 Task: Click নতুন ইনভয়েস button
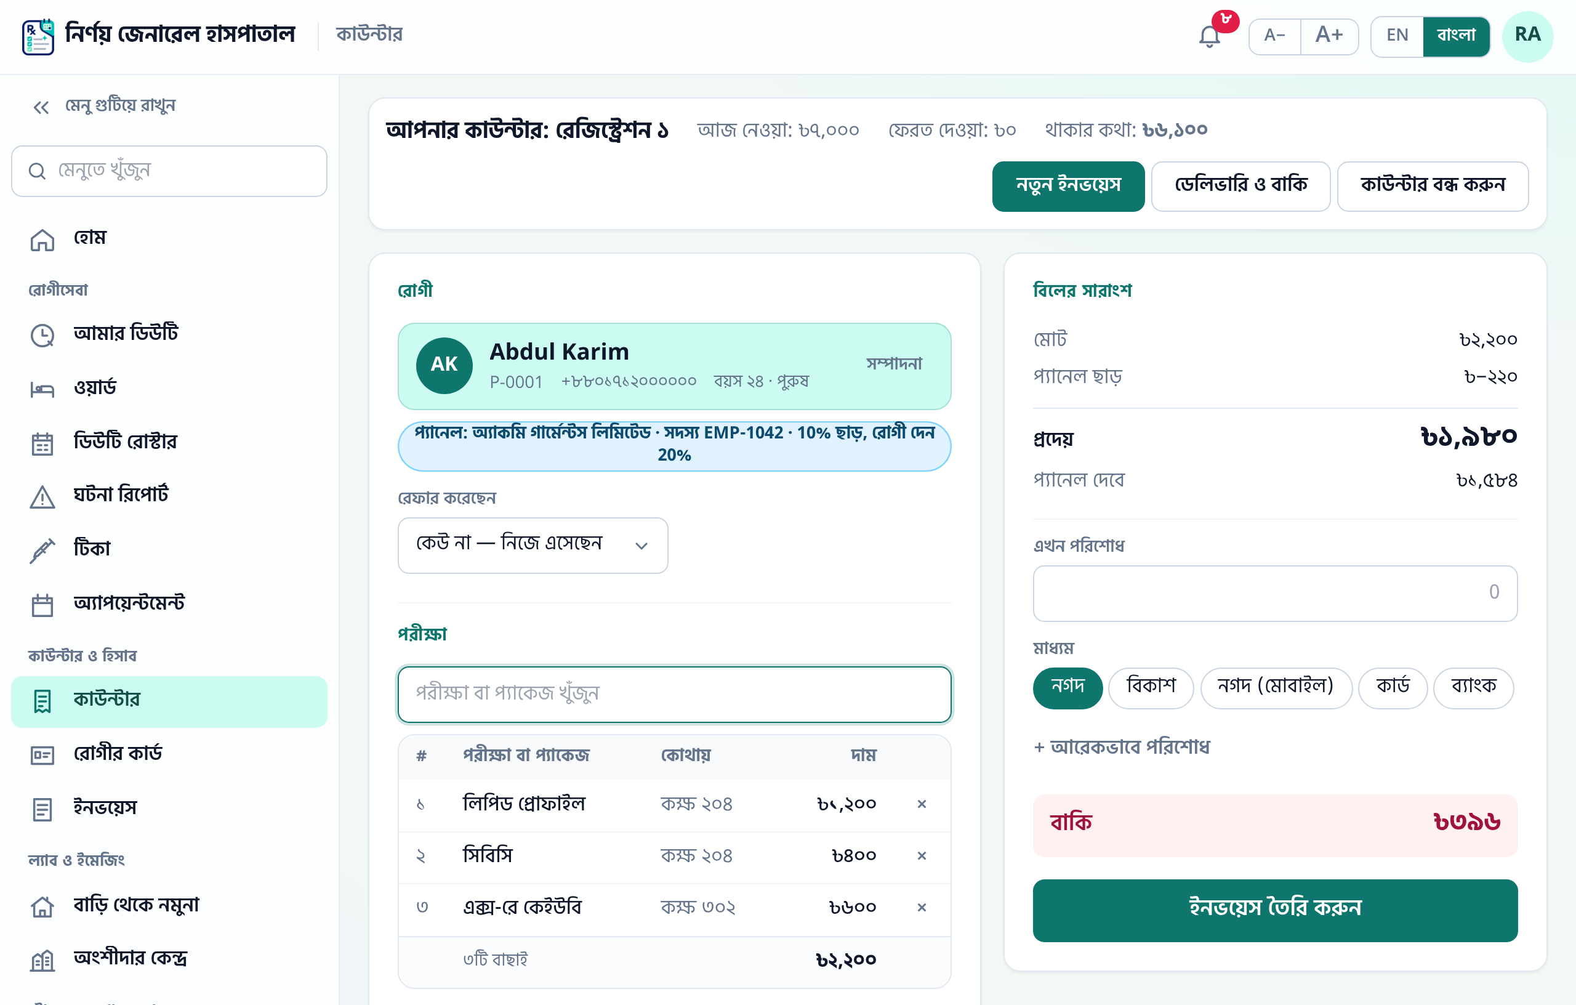point(1068,186)
